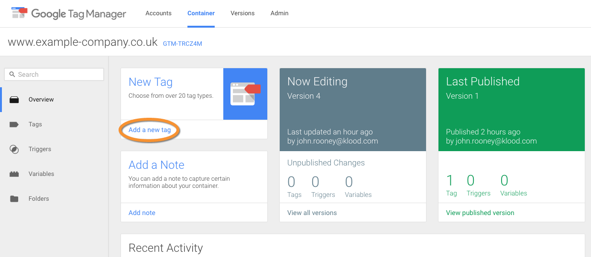Open Tags via its label-shaped icon

(14, 124)
